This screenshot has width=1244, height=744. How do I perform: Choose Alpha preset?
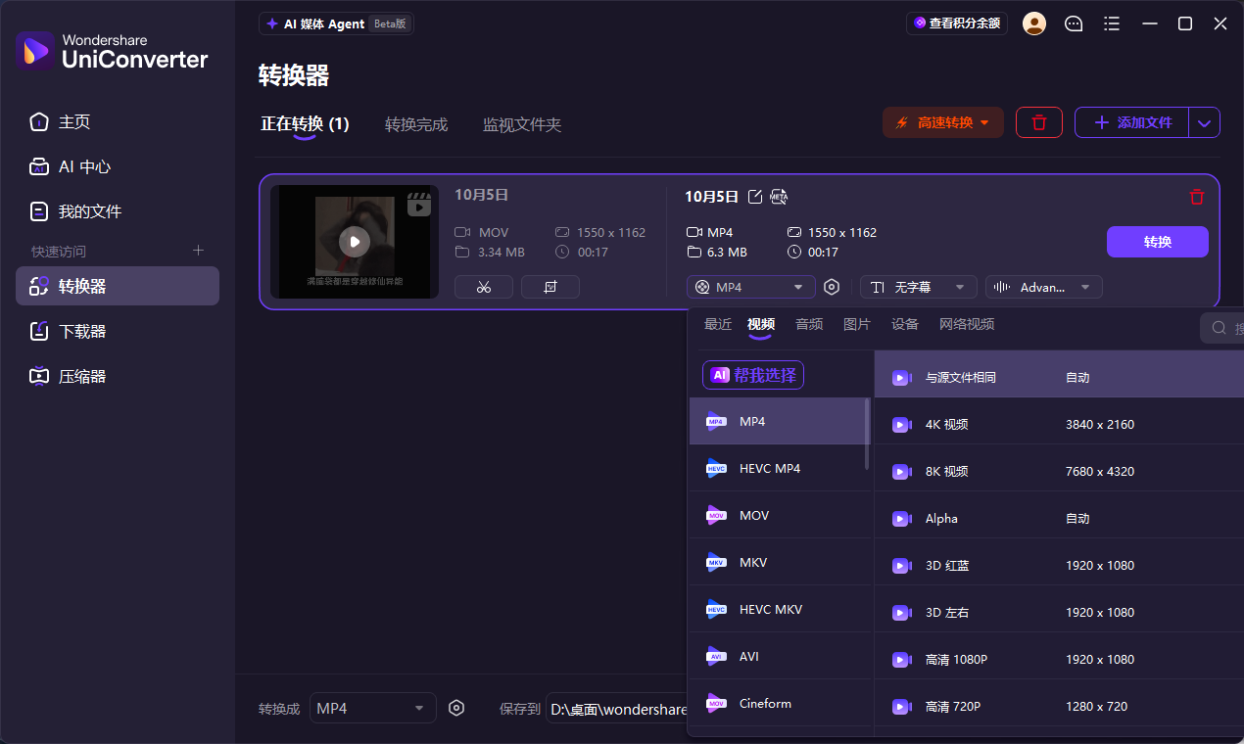[x=1059, y=518]
